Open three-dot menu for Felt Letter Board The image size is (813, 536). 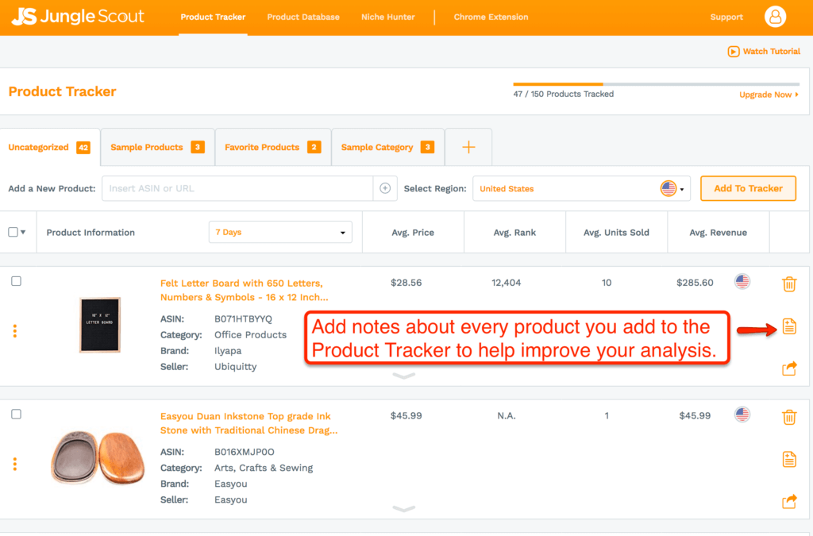coord(15,330)
